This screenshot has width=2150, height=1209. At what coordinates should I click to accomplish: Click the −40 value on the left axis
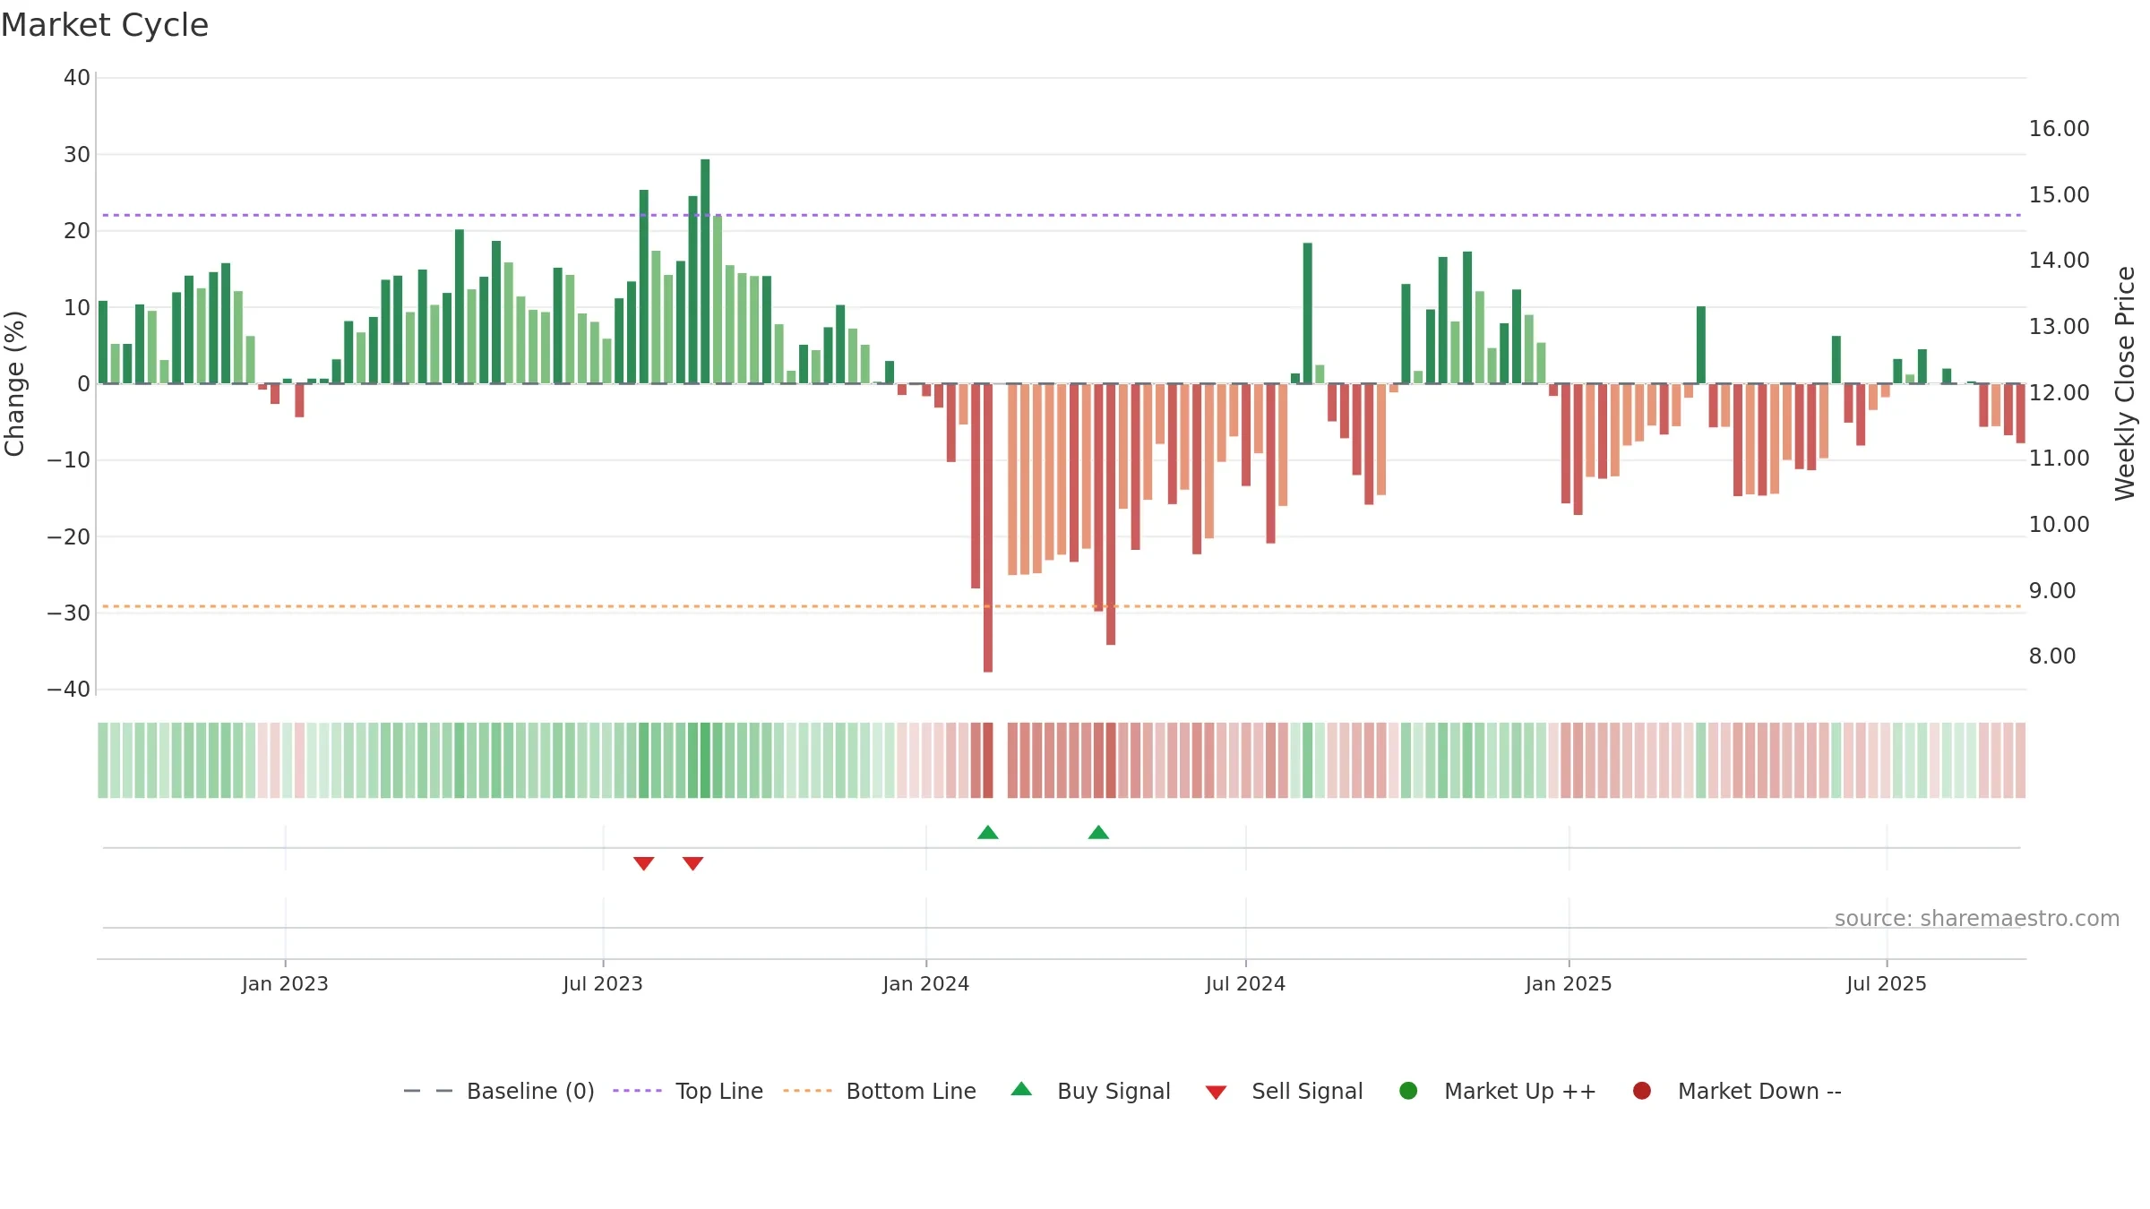point(68,690)
